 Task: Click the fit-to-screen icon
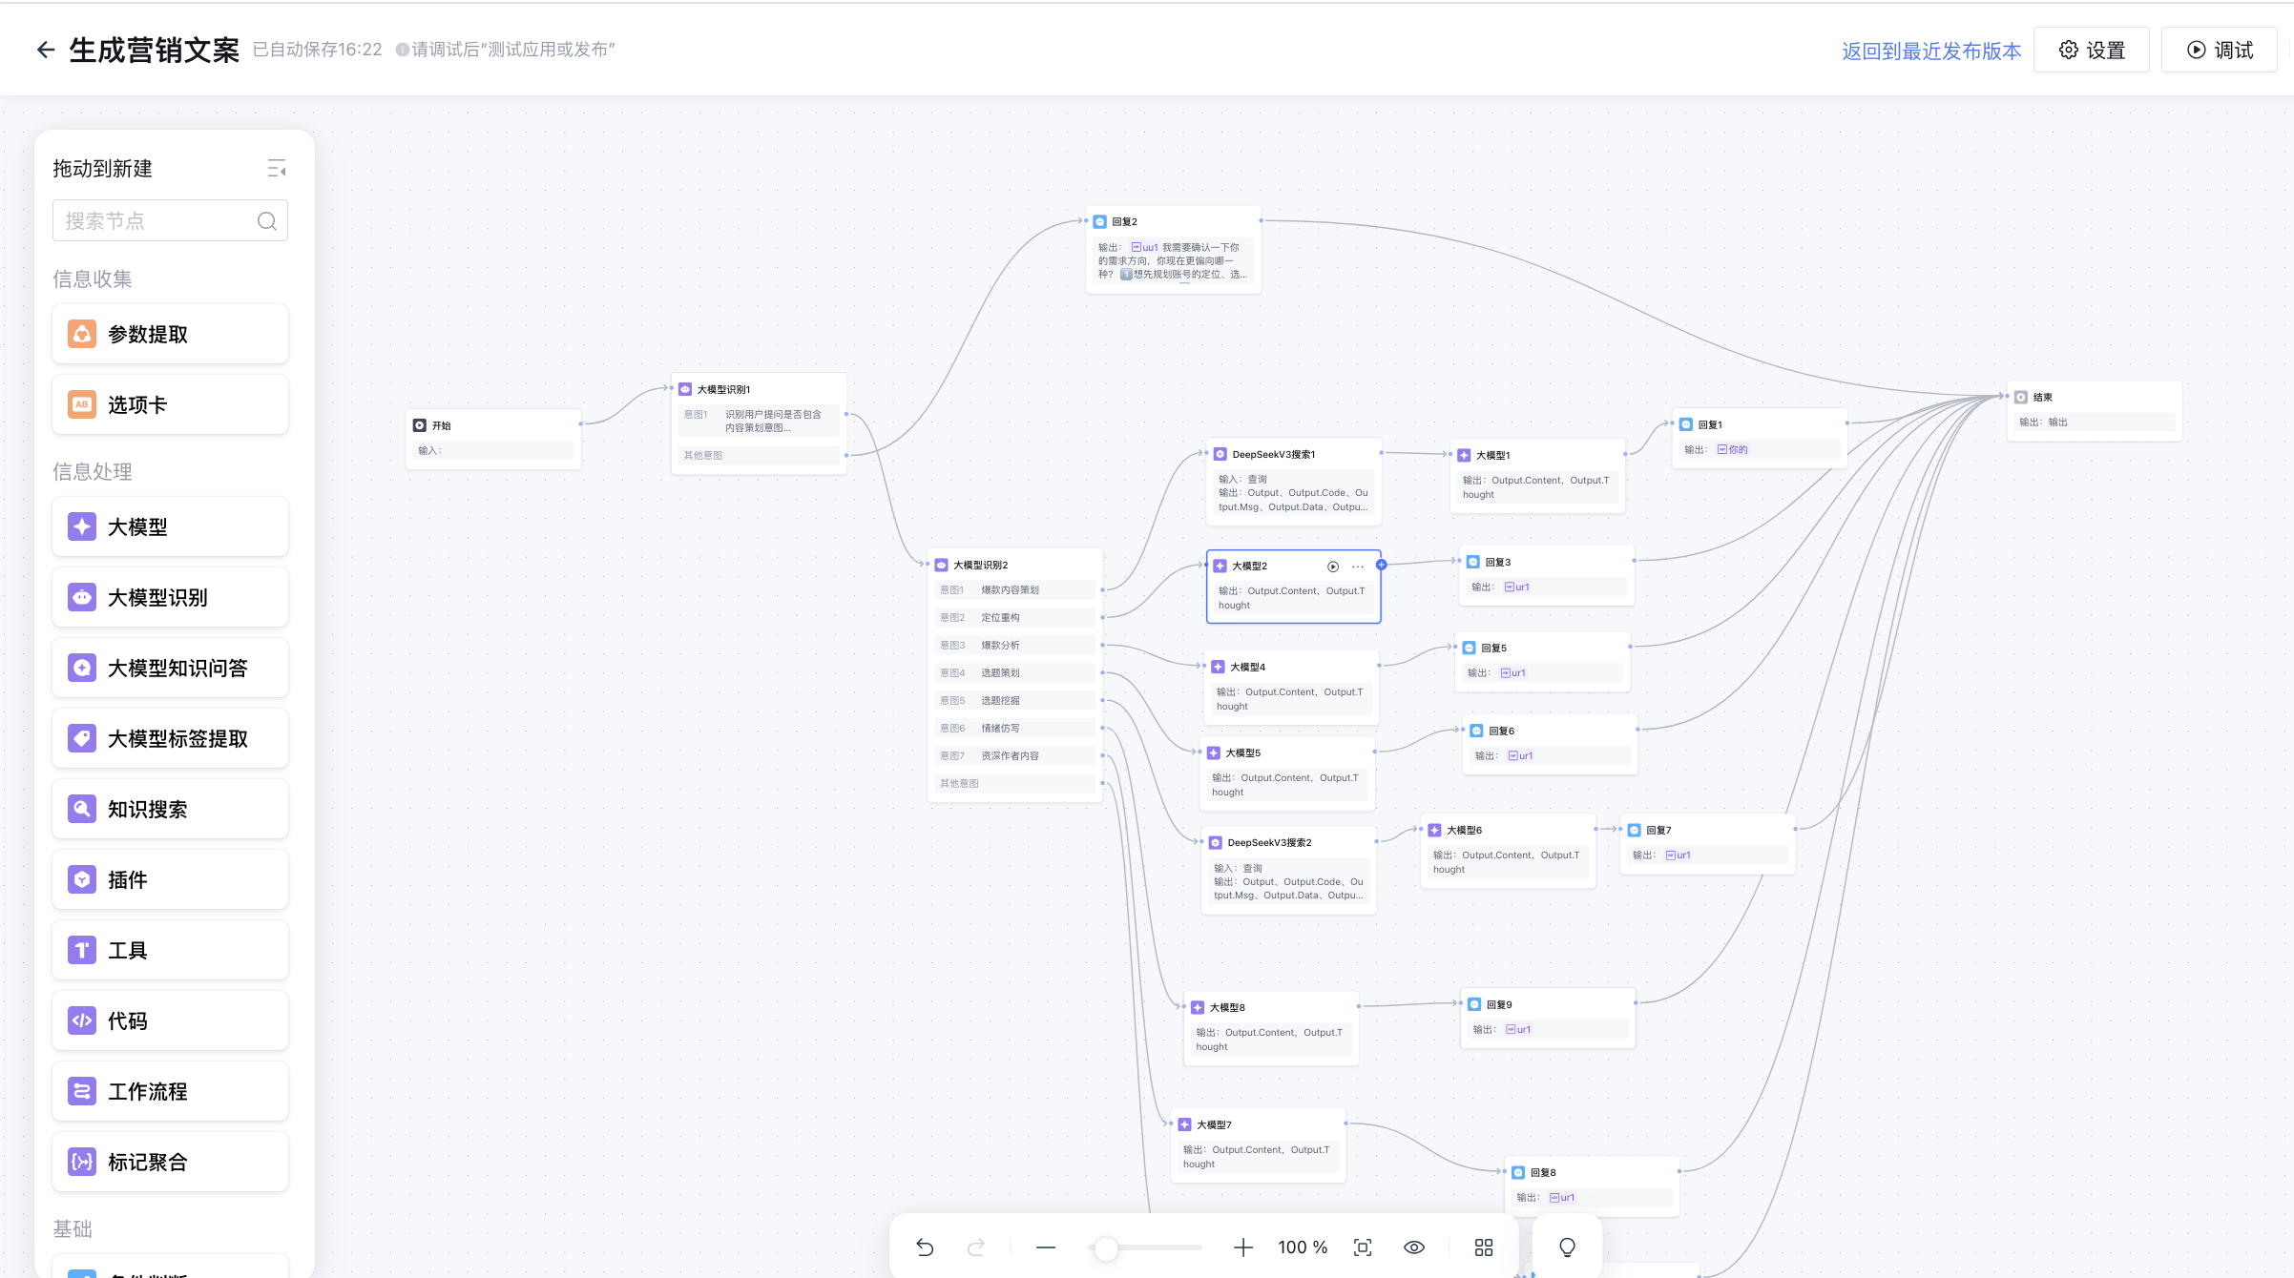tap(1363, 1247)
